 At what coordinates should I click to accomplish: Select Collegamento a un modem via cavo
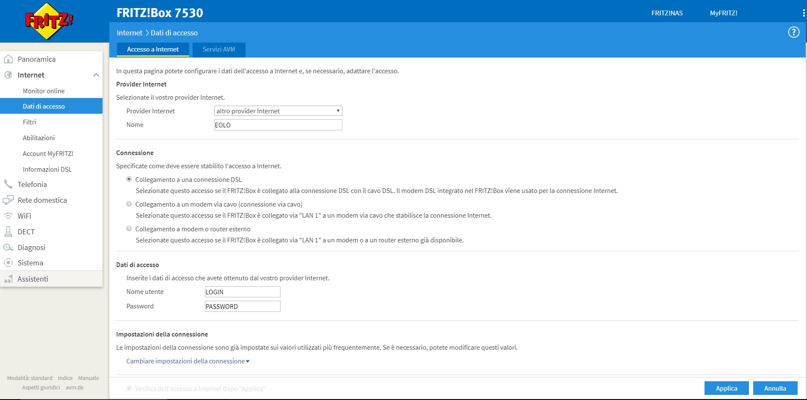click(129, 204)
